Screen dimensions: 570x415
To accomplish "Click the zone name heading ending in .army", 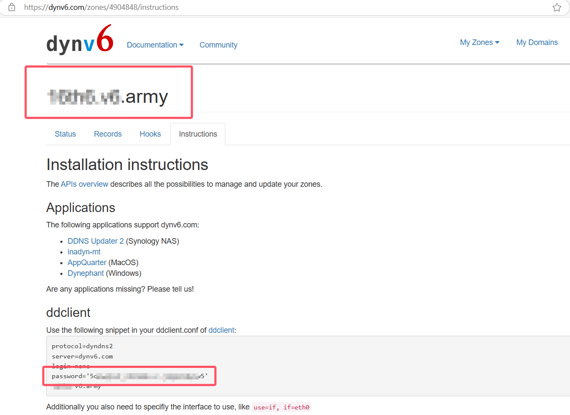I will point(108,97).
